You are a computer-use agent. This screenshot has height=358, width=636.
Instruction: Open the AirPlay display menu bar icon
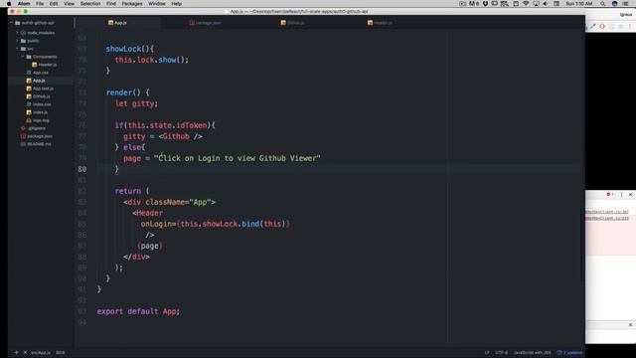(536, 4)
